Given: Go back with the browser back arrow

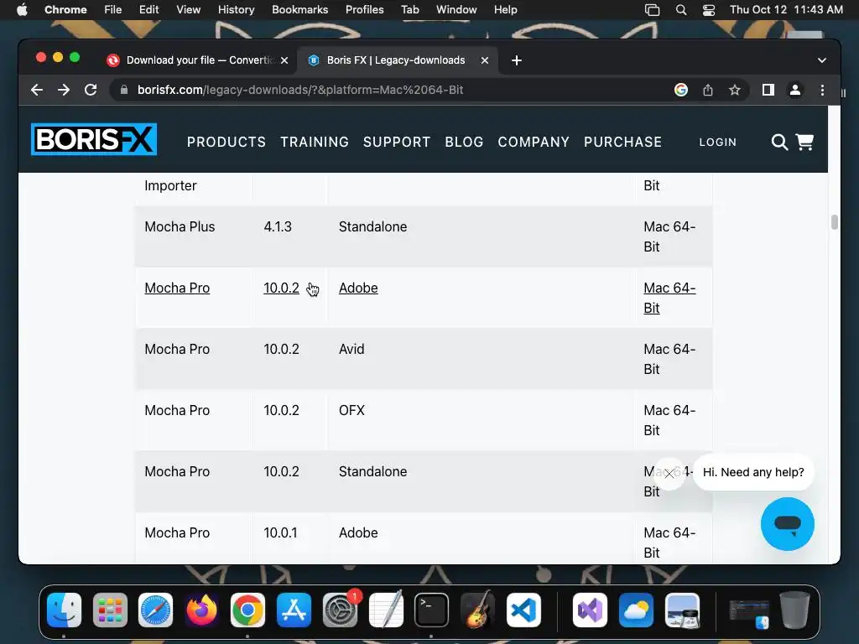Looking at the screenshot, I should click(x=37, y=90).
